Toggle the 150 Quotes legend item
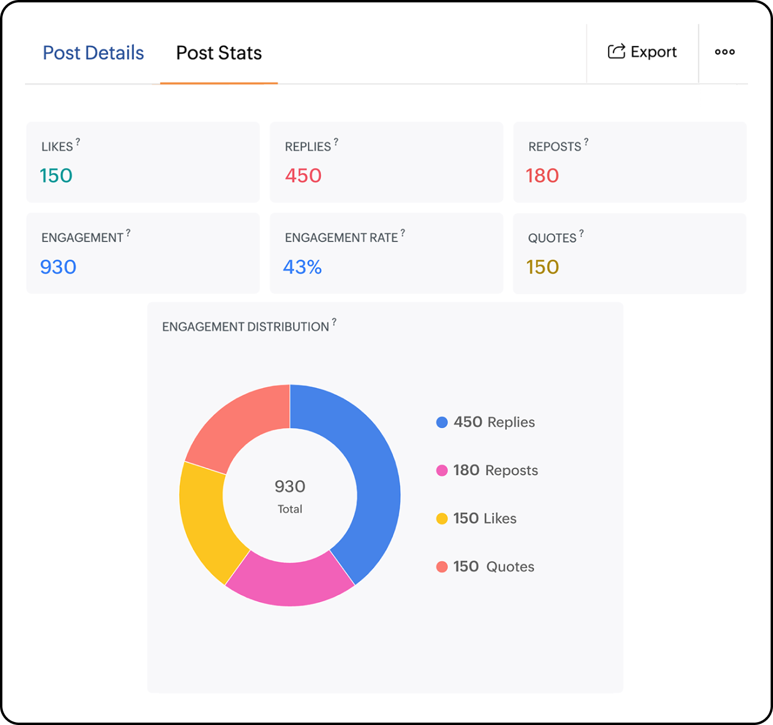Viewport: 773px width, 725px height. pyautogui.click(x=485, y=566)
